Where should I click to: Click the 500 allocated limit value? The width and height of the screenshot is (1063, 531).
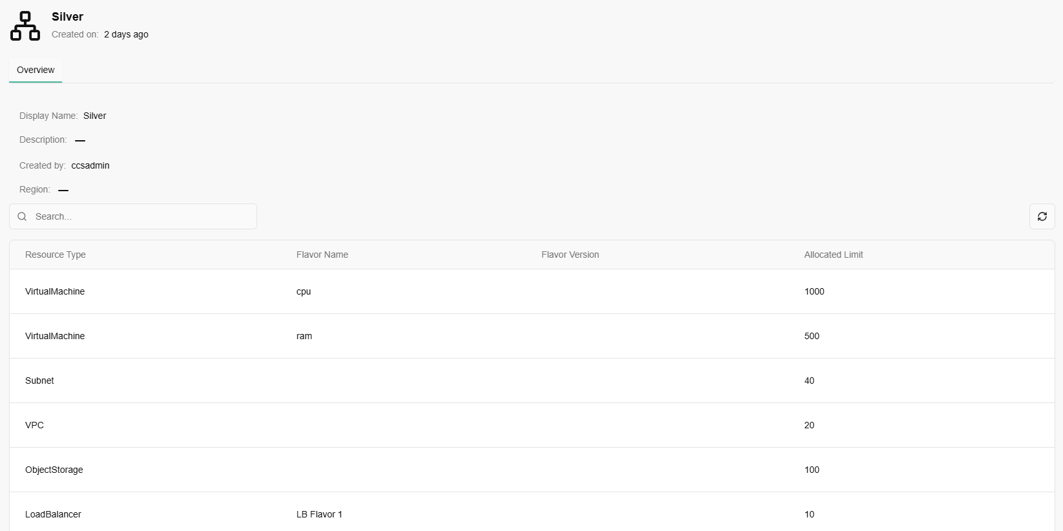(x=812, y=336)
